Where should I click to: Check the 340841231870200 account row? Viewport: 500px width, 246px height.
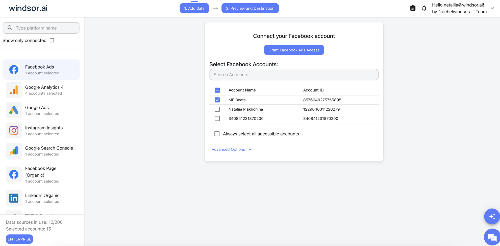tap(217, 118)
